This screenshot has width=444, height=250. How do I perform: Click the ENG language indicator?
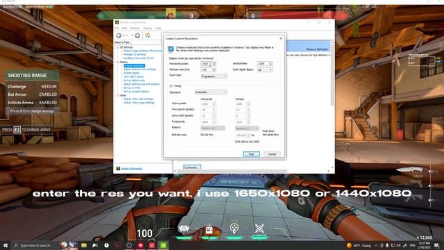pos(412,245)
